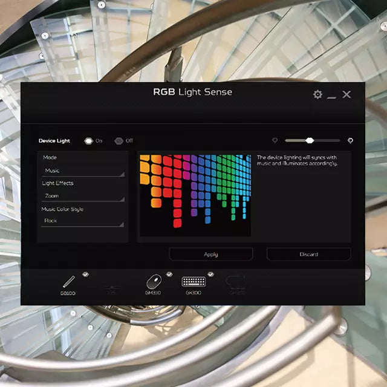The width and height of the screenshot is (387, 387).
Task: Select the GM310 mouse device icon
Action: tap(154, 282)
